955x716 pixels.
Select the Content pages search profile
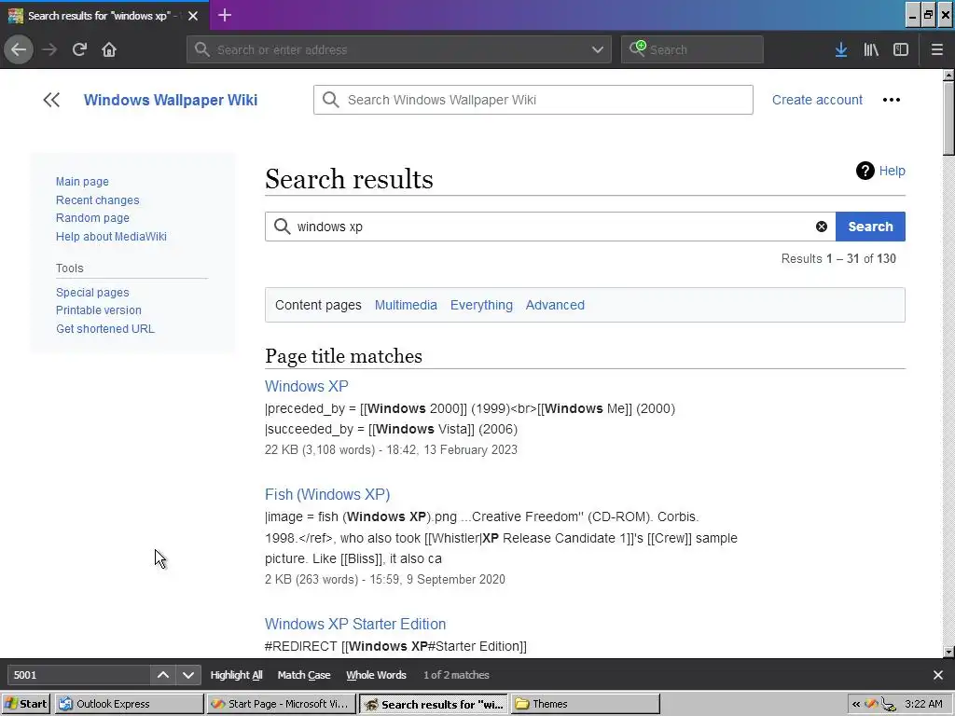point(318,305)
